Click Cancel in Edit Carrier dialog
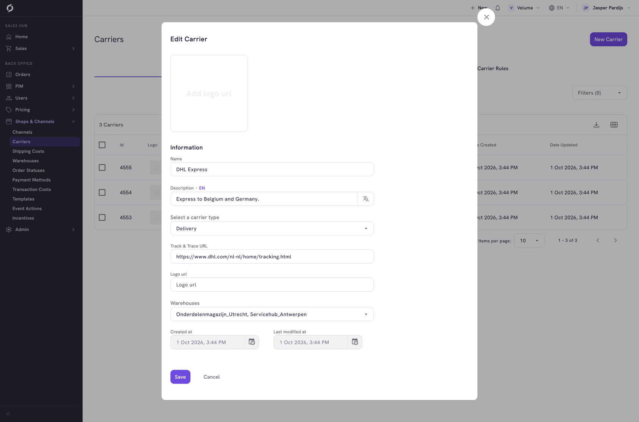The width and height of the screenshot is (639, 422). (212, 377)
